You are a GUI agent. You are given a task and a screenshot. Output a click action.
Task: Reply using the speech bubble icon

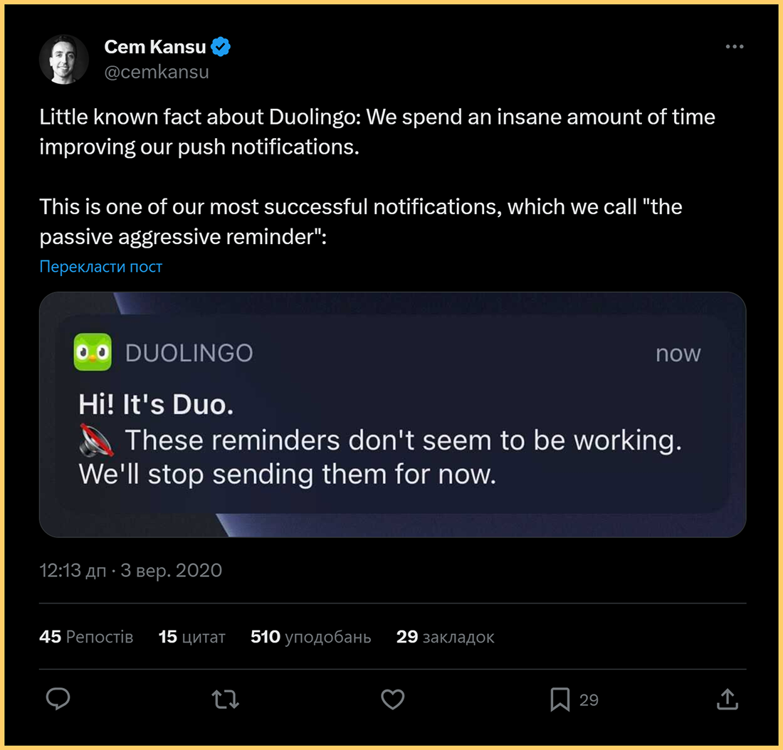[x=58, y=699]
